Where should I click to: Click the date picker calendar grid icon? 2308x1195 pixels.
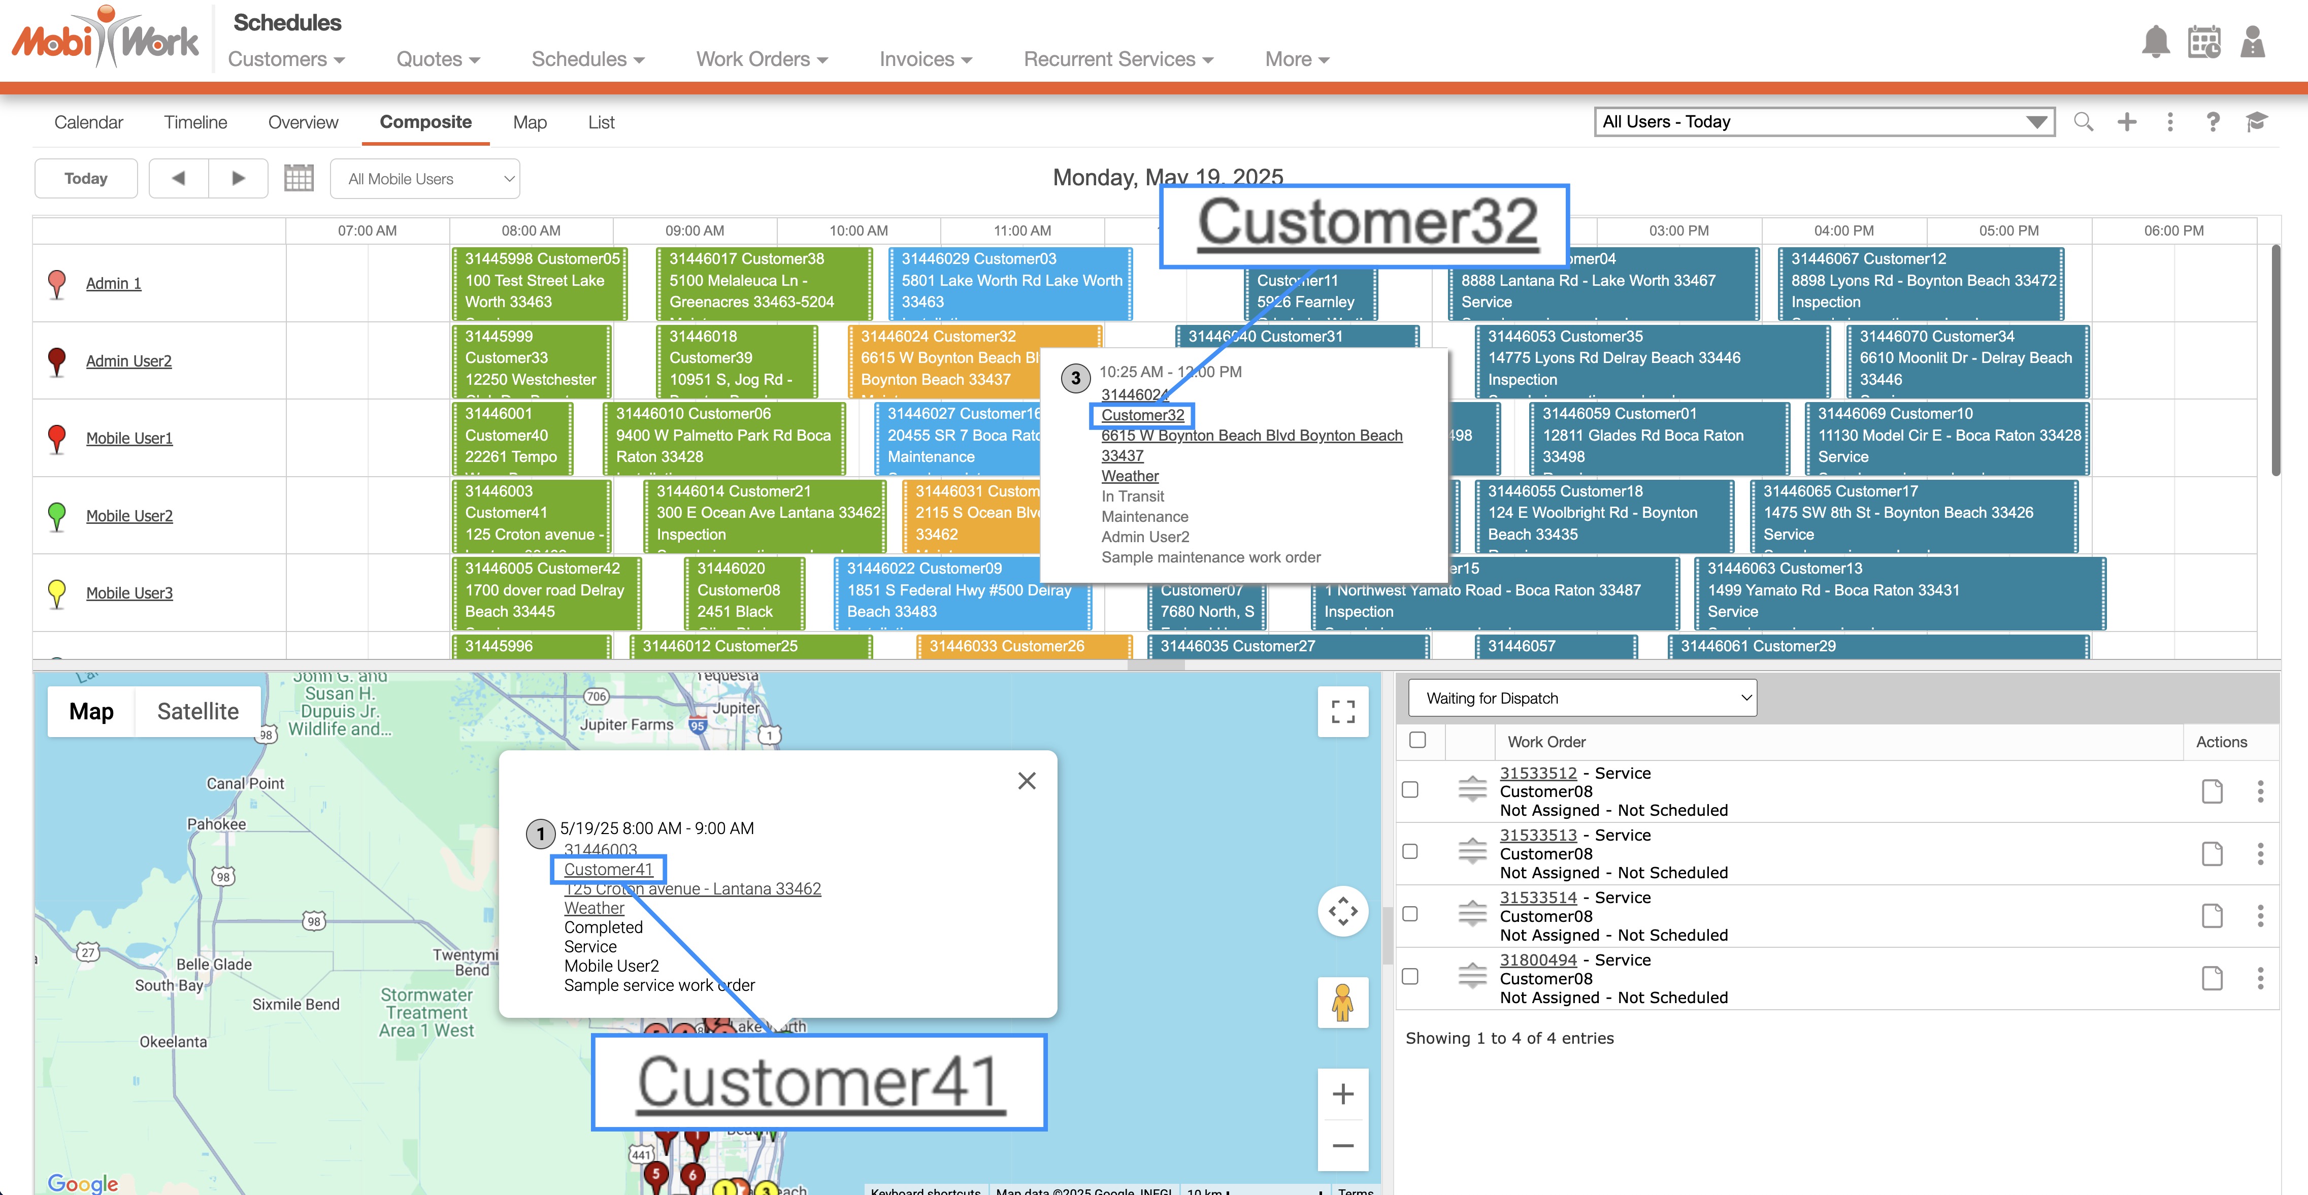[x=299, y=178]
